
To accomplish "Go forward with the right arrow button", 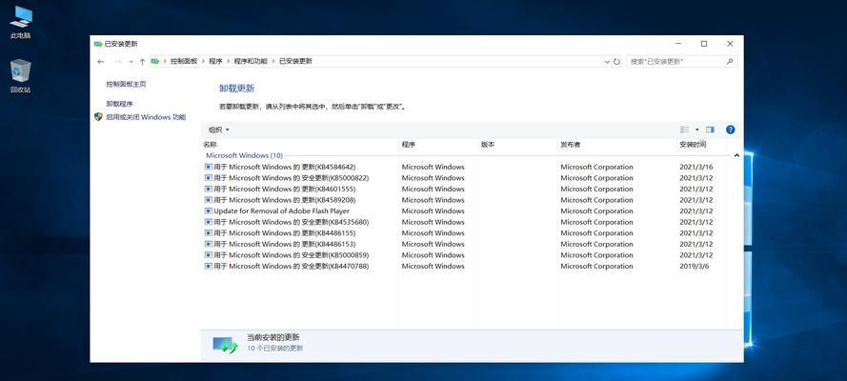I will [118, 62].
